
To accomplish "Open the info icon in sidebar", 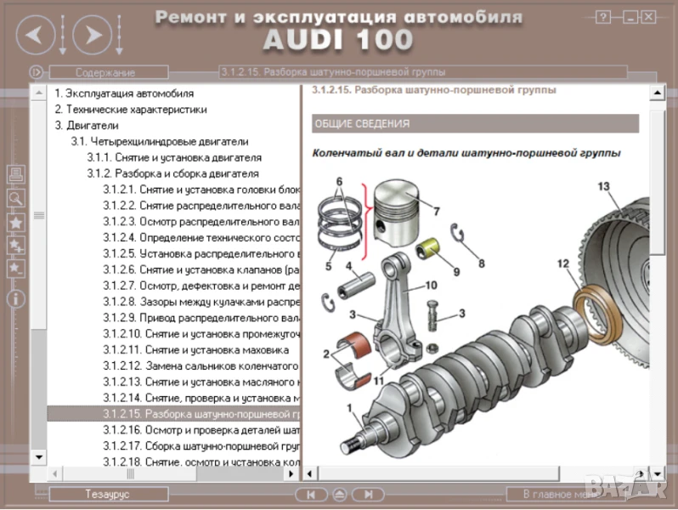I will [15, 298].
